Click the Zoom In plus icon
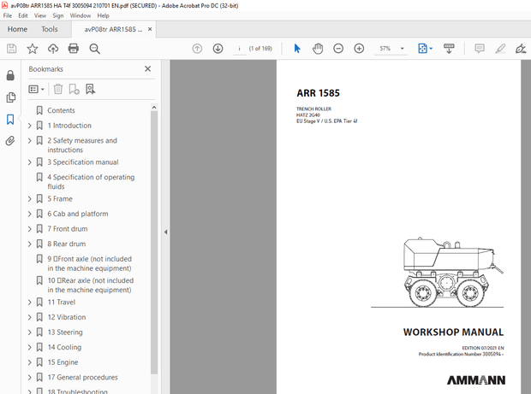Viewport: 531px width, 394px height. [x=359, y=49]
